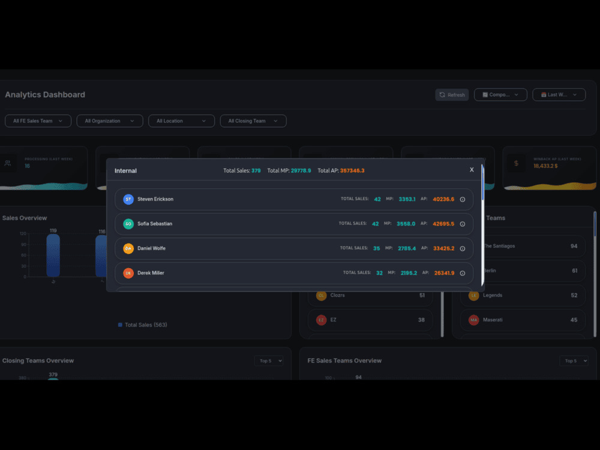Screen dimensions: 600x450
Task: Open Top 5 dropdown in Closing Teams Overview
Action: (x=269, y=361)
